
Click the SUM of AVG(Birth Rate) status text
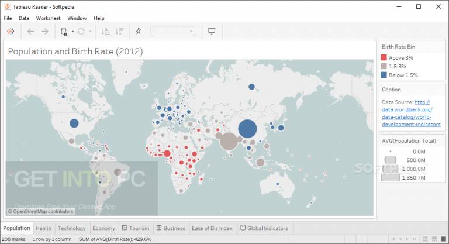(115, 239)
